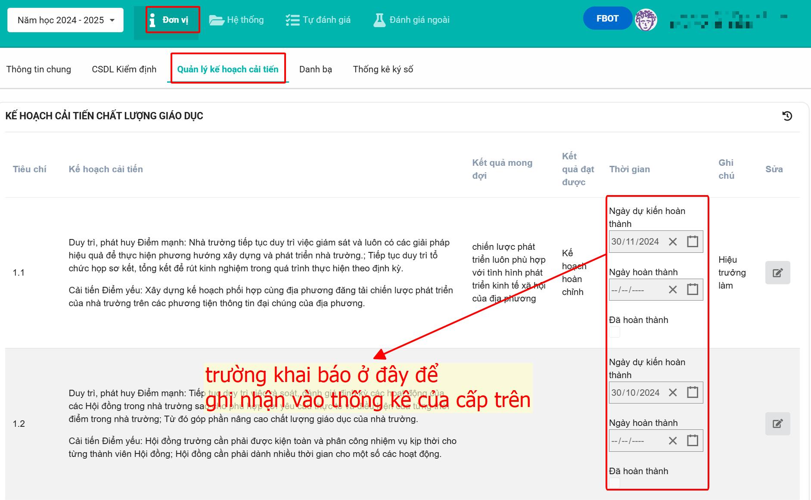This screenshot has height=500, width=811.
Task: Click Ngày hoàn thành date field for 1.2
Action: click(635, 441)
